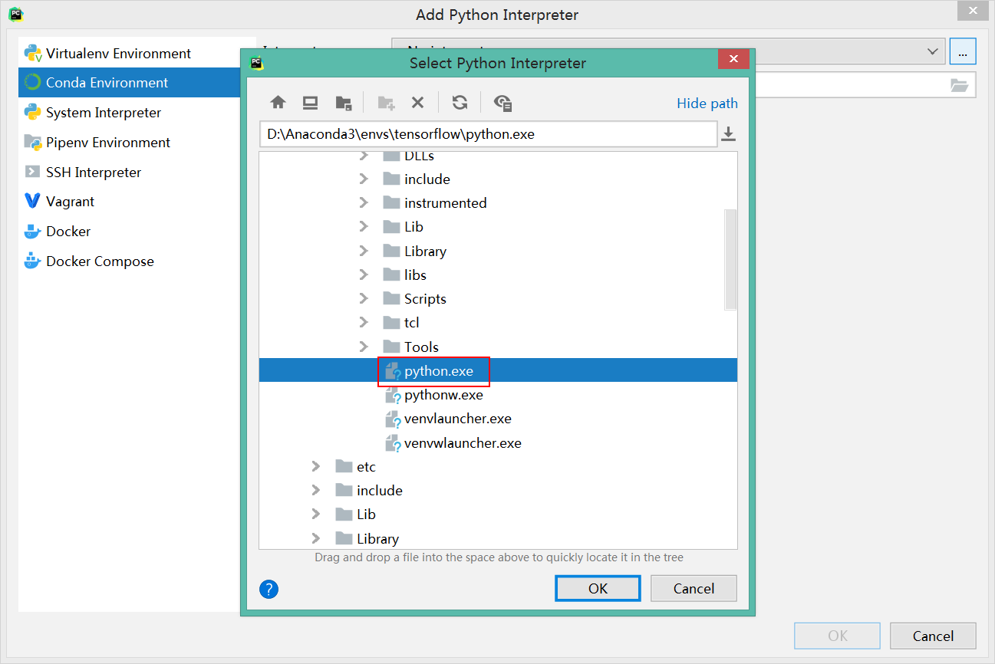The height and width of the screenshot is (664, 995).
Task: Choose Docker Compose in the sidebar
Action: (130, 261)
